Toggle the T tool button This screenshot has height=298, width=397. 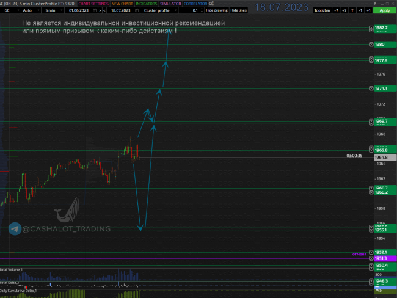click(x=352, y=10)
